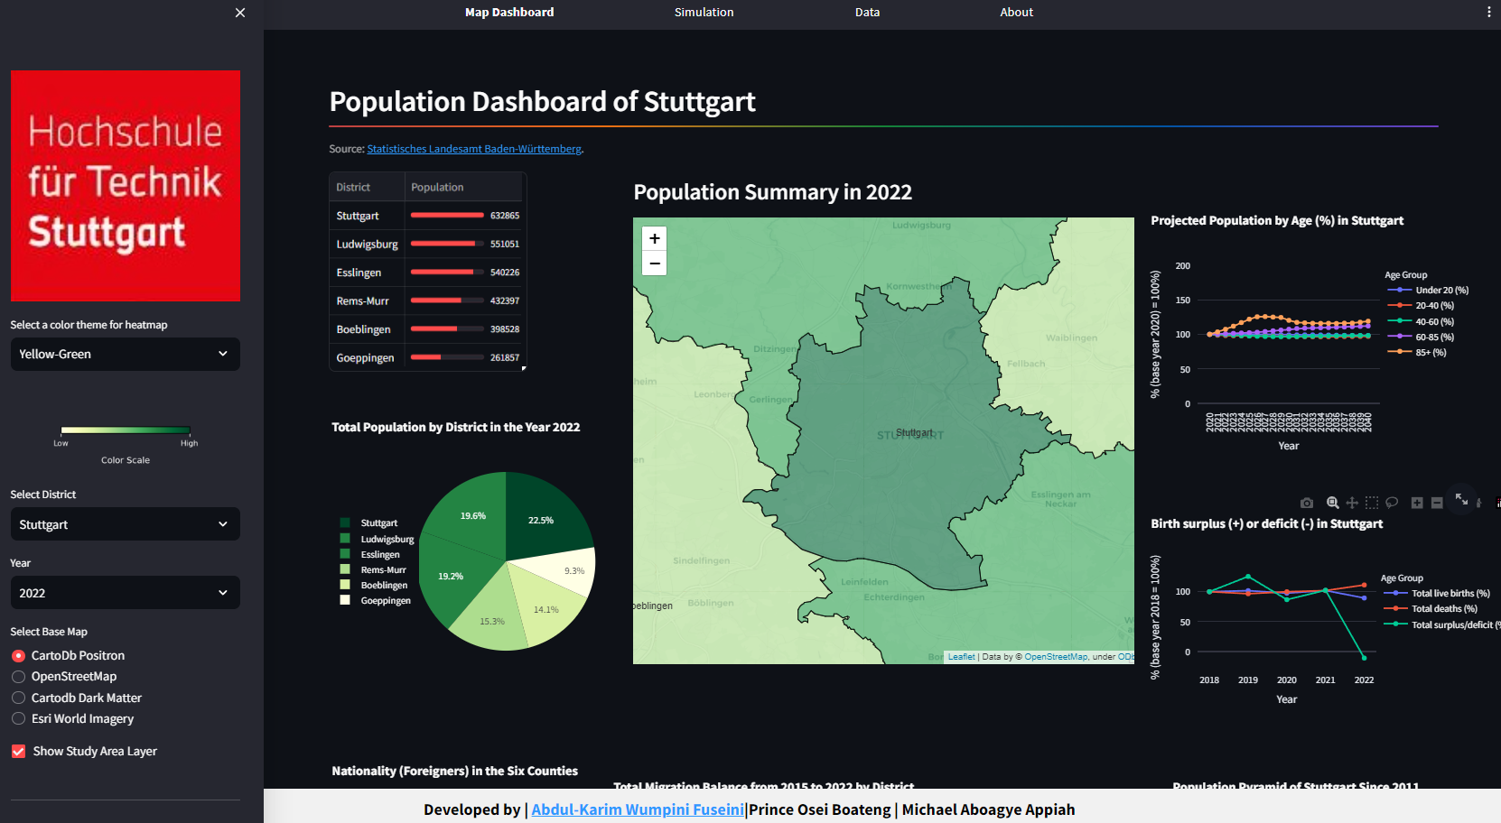
Task: Click the Hochschule für Technik Stuttgart logo
Action: tap(126, 186)
